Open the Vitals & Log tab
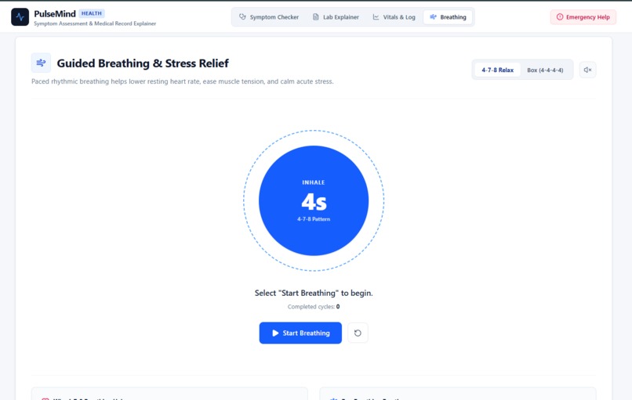This screenshot has height=400, width=632. tap(394, 17)
